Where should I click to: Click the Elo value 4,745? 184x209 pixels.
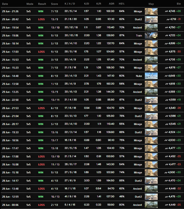point(172,11)
